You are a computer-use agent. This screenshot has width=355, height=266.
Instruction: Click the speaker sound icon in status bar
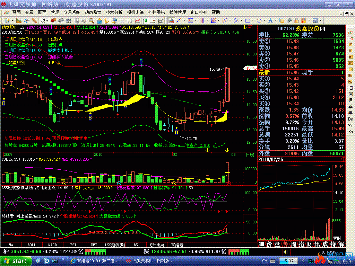[x=286, y=252]
